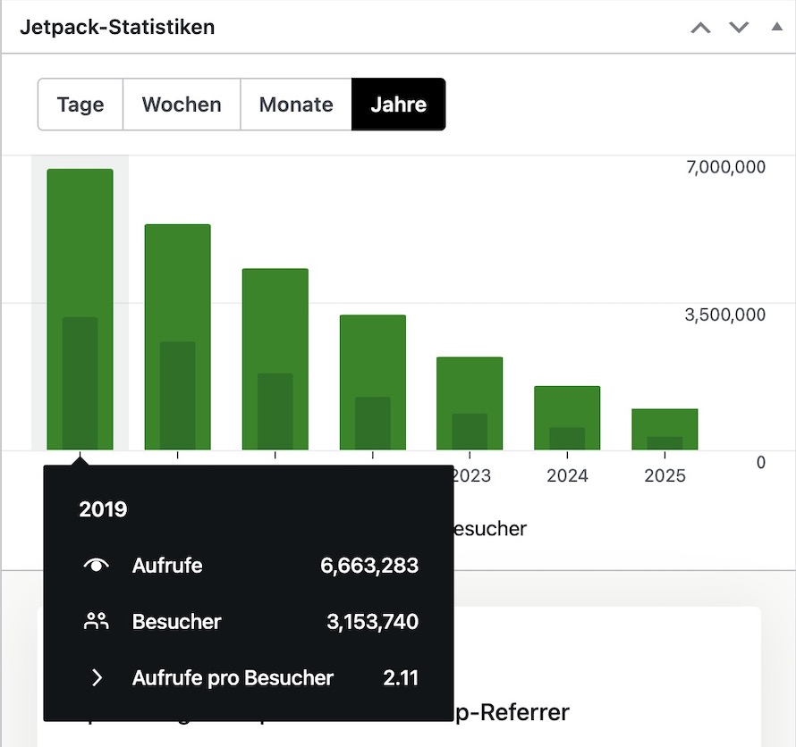This screenshot has height=747, width=796.
Task: Select the Monate period tab
Action: (x=296, y=105)
